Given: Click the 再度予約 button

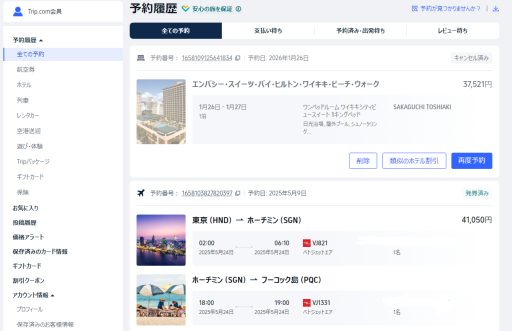Looking at the screenshot, I should tap(471, 160).
